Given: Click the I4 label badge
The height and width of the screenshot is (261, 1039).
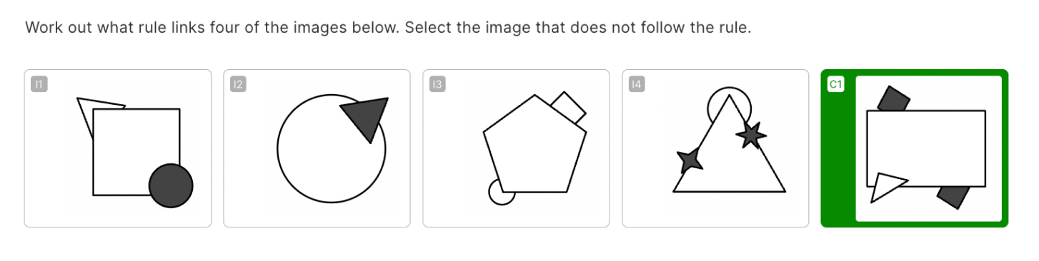Looking at the screenshot, I should pyautogui.click(x=637, y=85).
